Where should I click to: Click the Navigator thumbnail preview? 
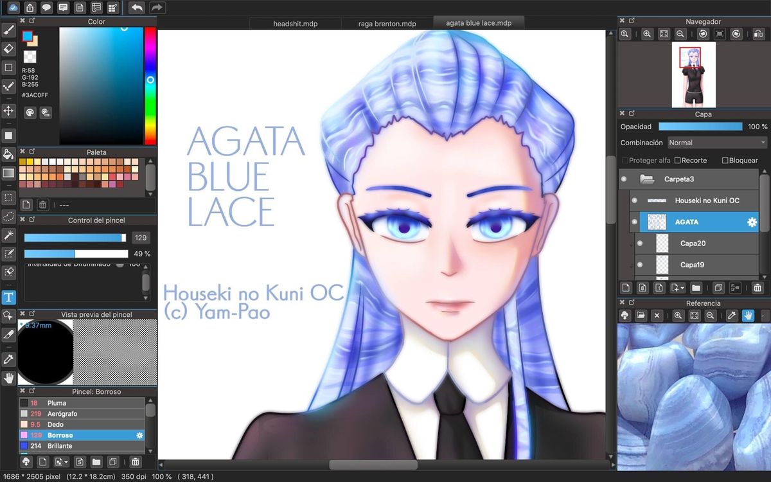(693, 75)
